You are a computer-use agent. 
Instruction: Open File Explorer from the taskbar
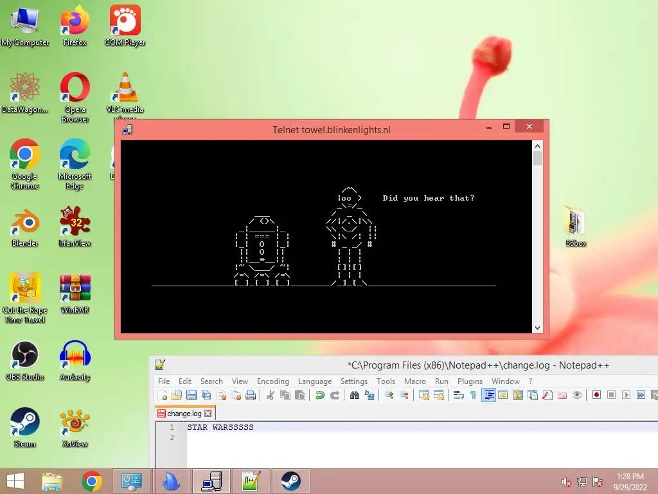click(52, 481)
